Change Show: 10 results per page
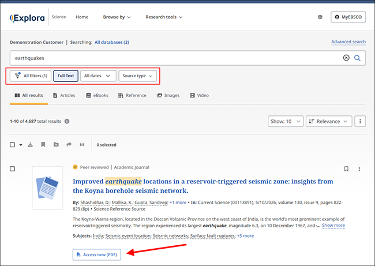This screenshot has width=375, height=266. (286, 121)
